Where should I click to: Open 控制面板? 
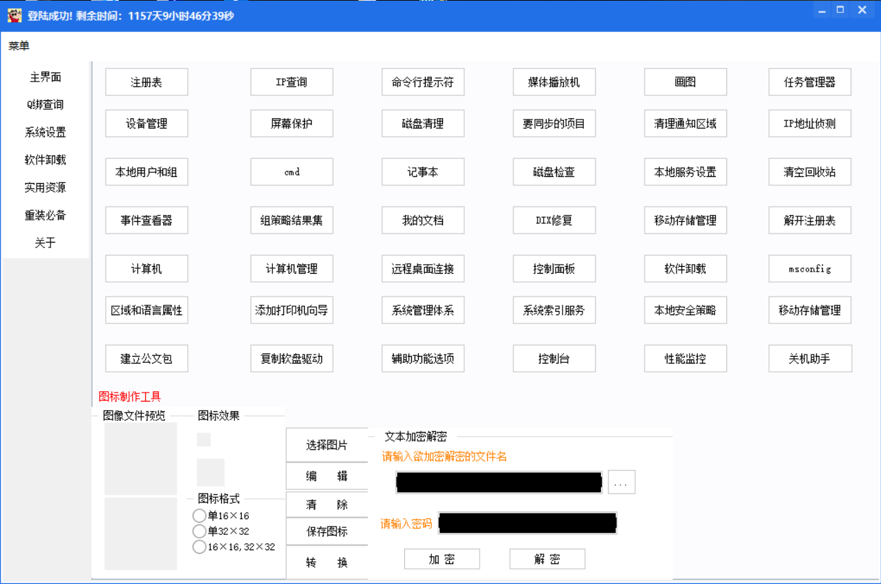[554, 269]
